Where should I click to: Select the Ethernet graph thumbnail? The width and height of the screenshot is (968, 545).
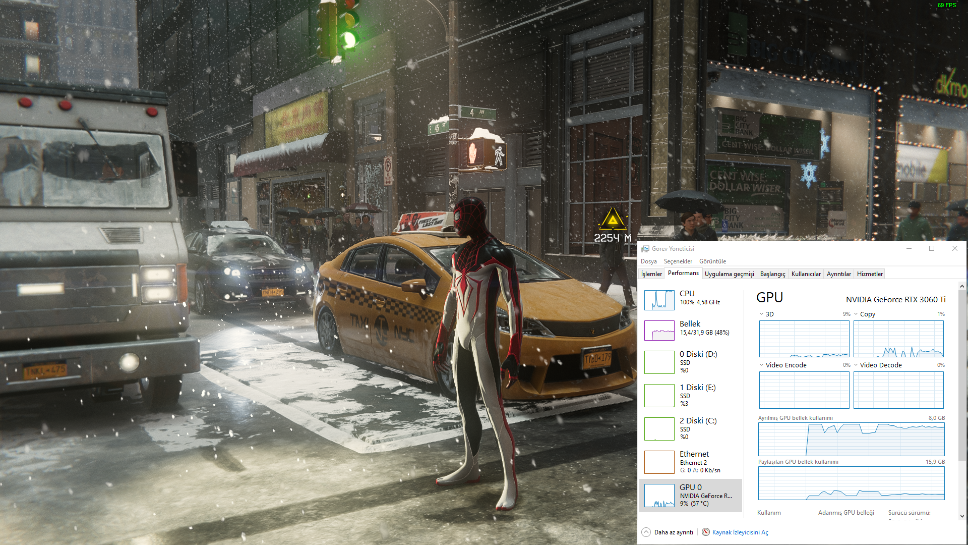tap(659, 462)
